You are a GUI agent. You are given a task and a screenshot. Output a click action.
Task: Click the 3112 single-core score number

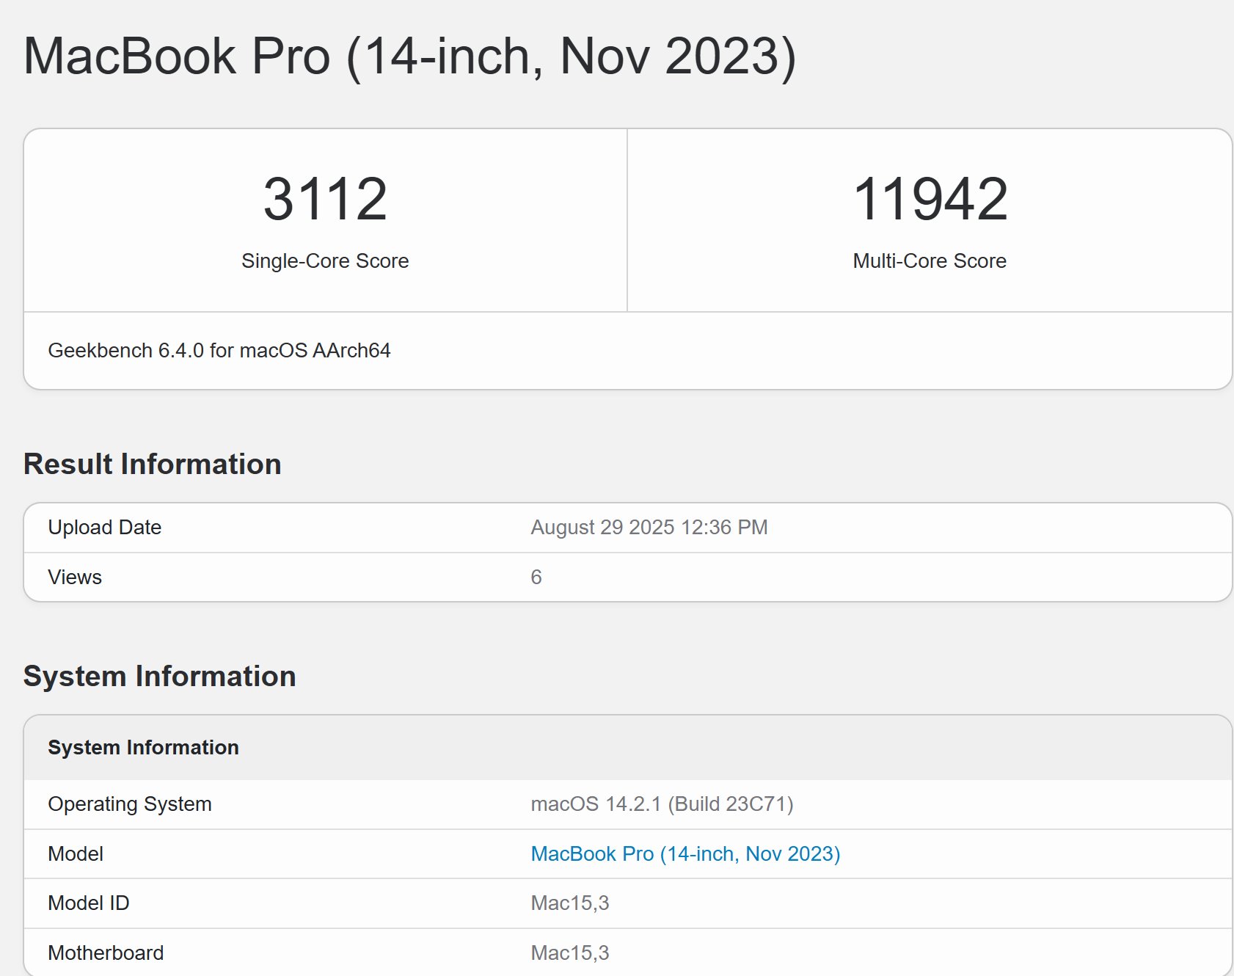tap(325, 199)
